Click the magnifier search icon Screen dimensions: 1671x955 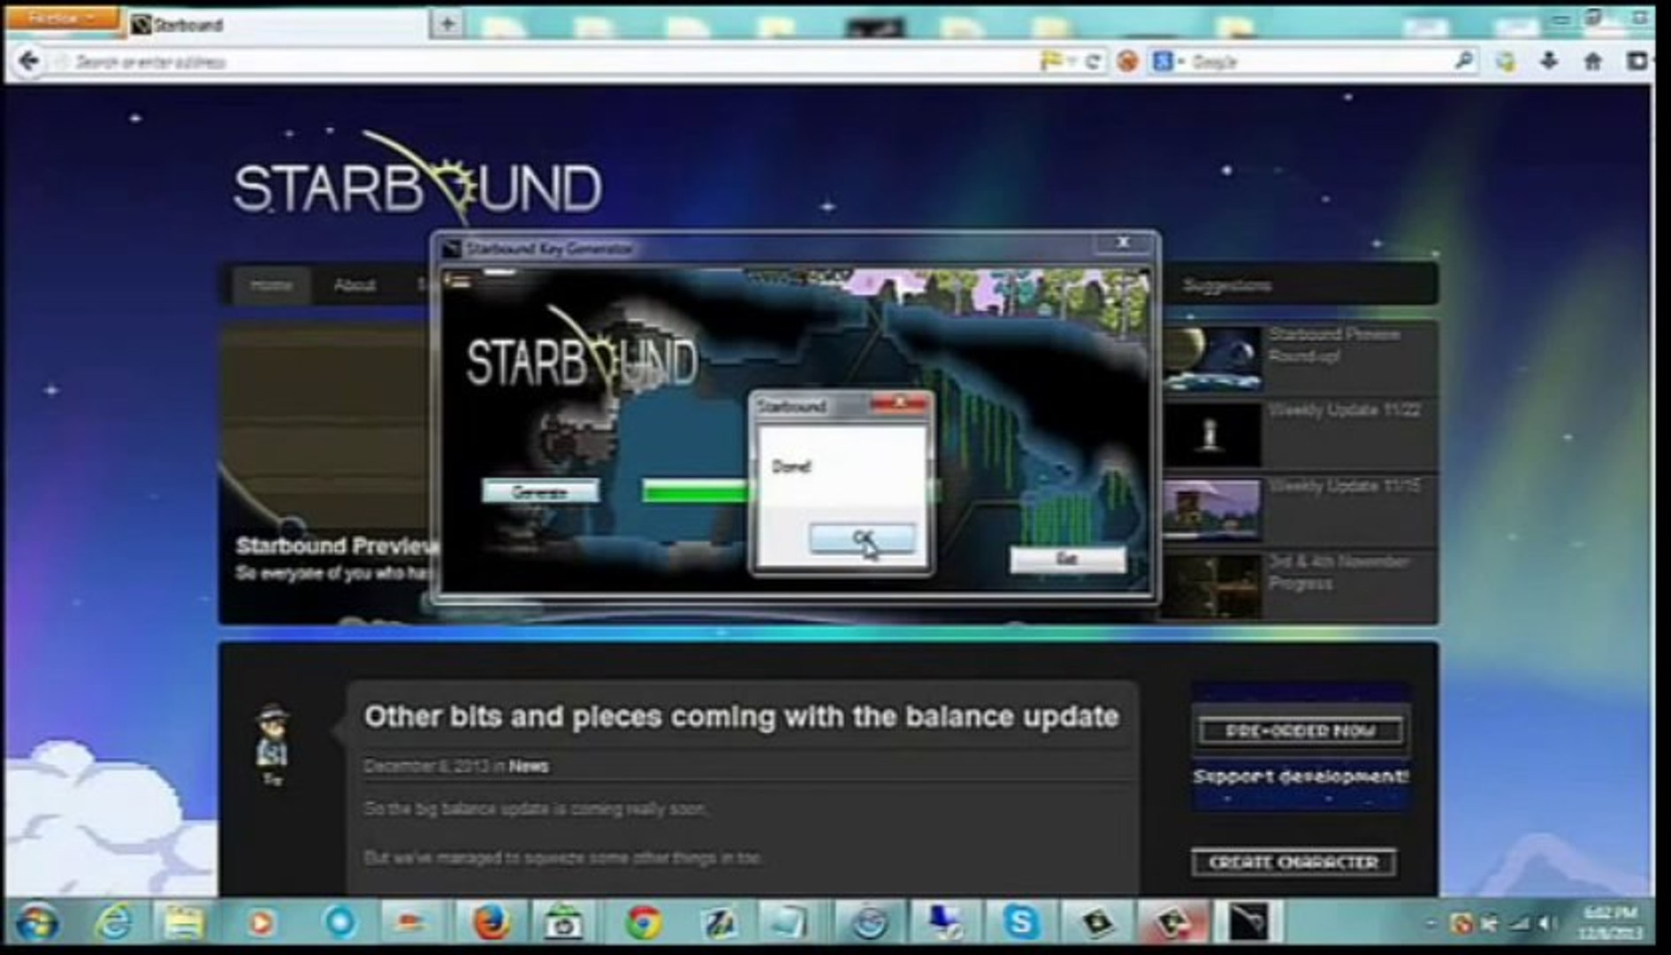click(1463, 60)
